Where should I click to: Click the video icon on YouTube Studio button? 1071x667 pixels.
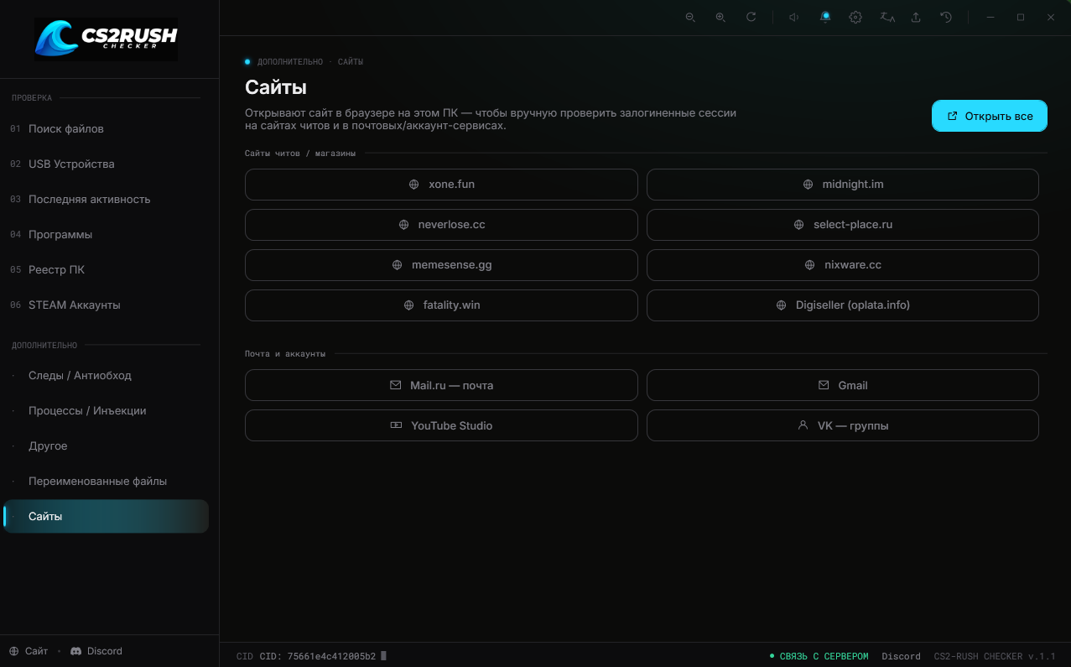[396, 425]
